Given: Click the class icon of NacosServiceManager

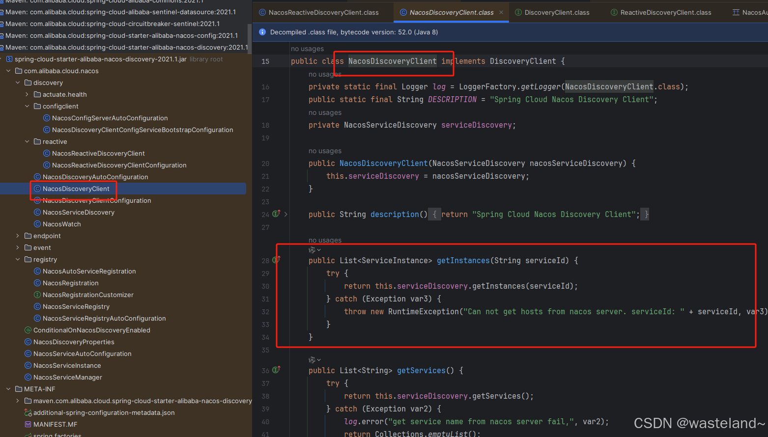Looking at the screenshot, I should [x=28, y=377].
